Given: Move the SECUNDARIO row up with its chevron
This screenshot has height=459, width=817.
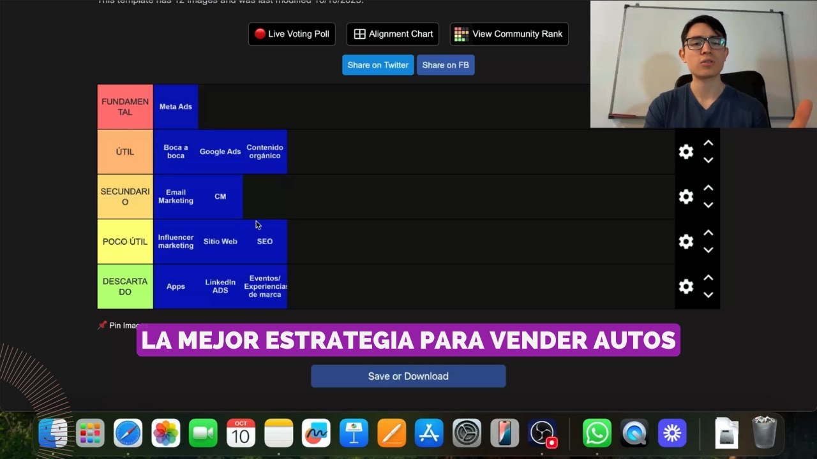Looking at the screenshot, I should pyautogui.click(x=708, y=188).
